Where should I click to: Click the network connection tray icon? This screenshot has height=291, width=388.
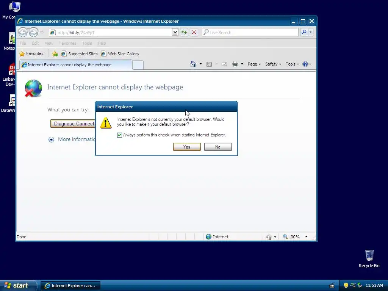353,285
